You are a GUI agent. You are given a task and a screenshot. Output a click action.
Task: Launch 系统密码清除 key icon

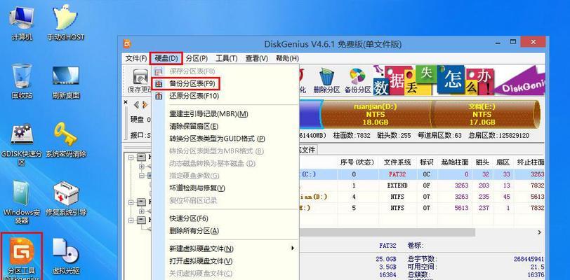(66, 140)
